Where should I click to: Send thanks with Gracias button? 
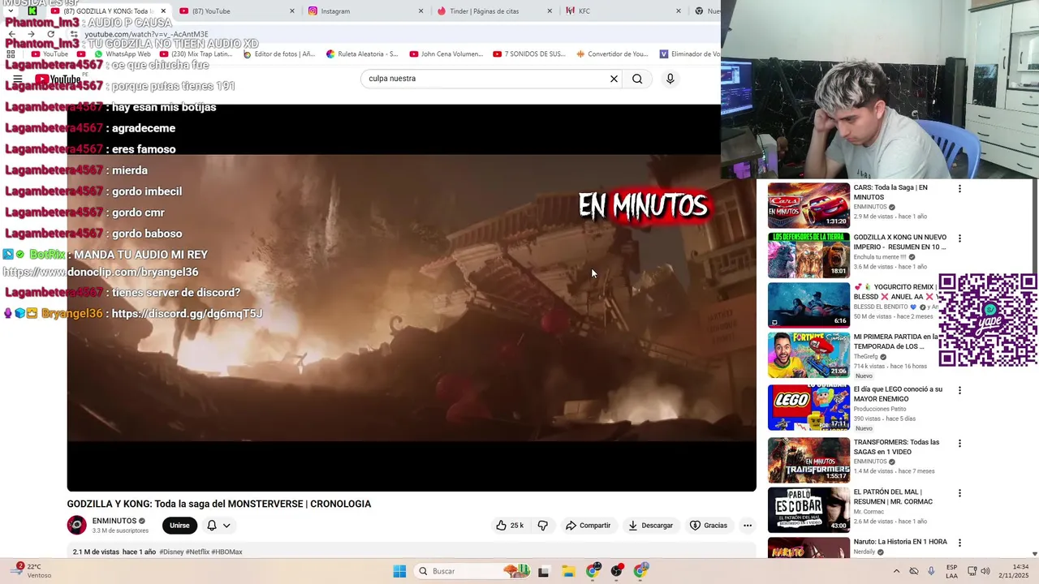tap(709, 526)
